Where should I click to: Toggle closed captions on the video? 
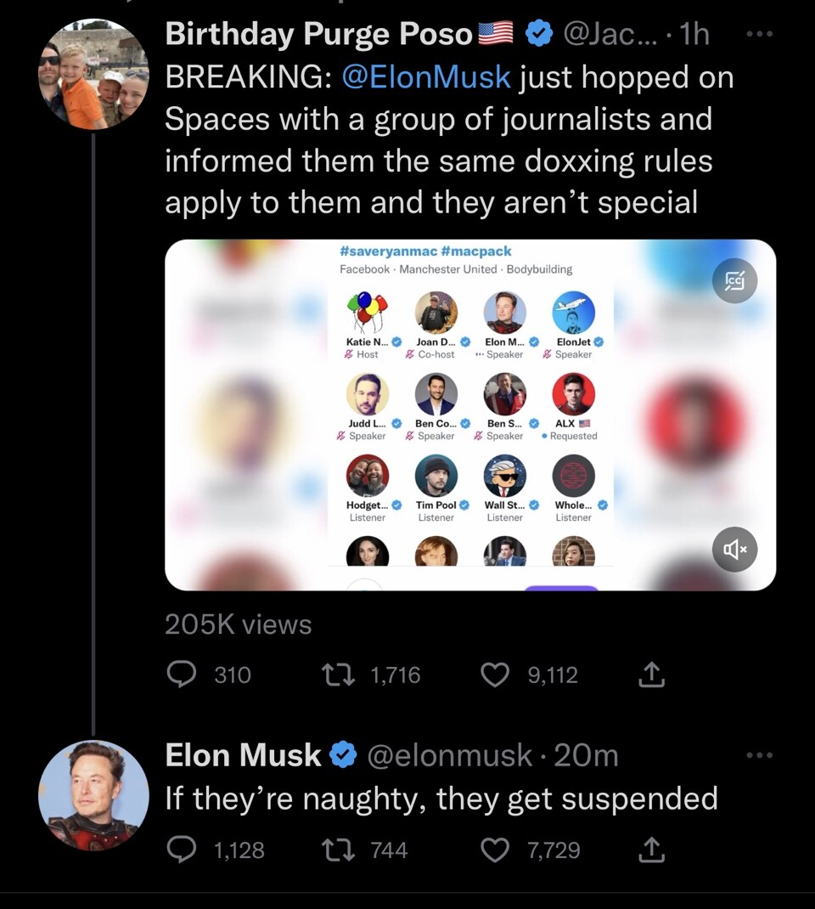tap(733, 281)
